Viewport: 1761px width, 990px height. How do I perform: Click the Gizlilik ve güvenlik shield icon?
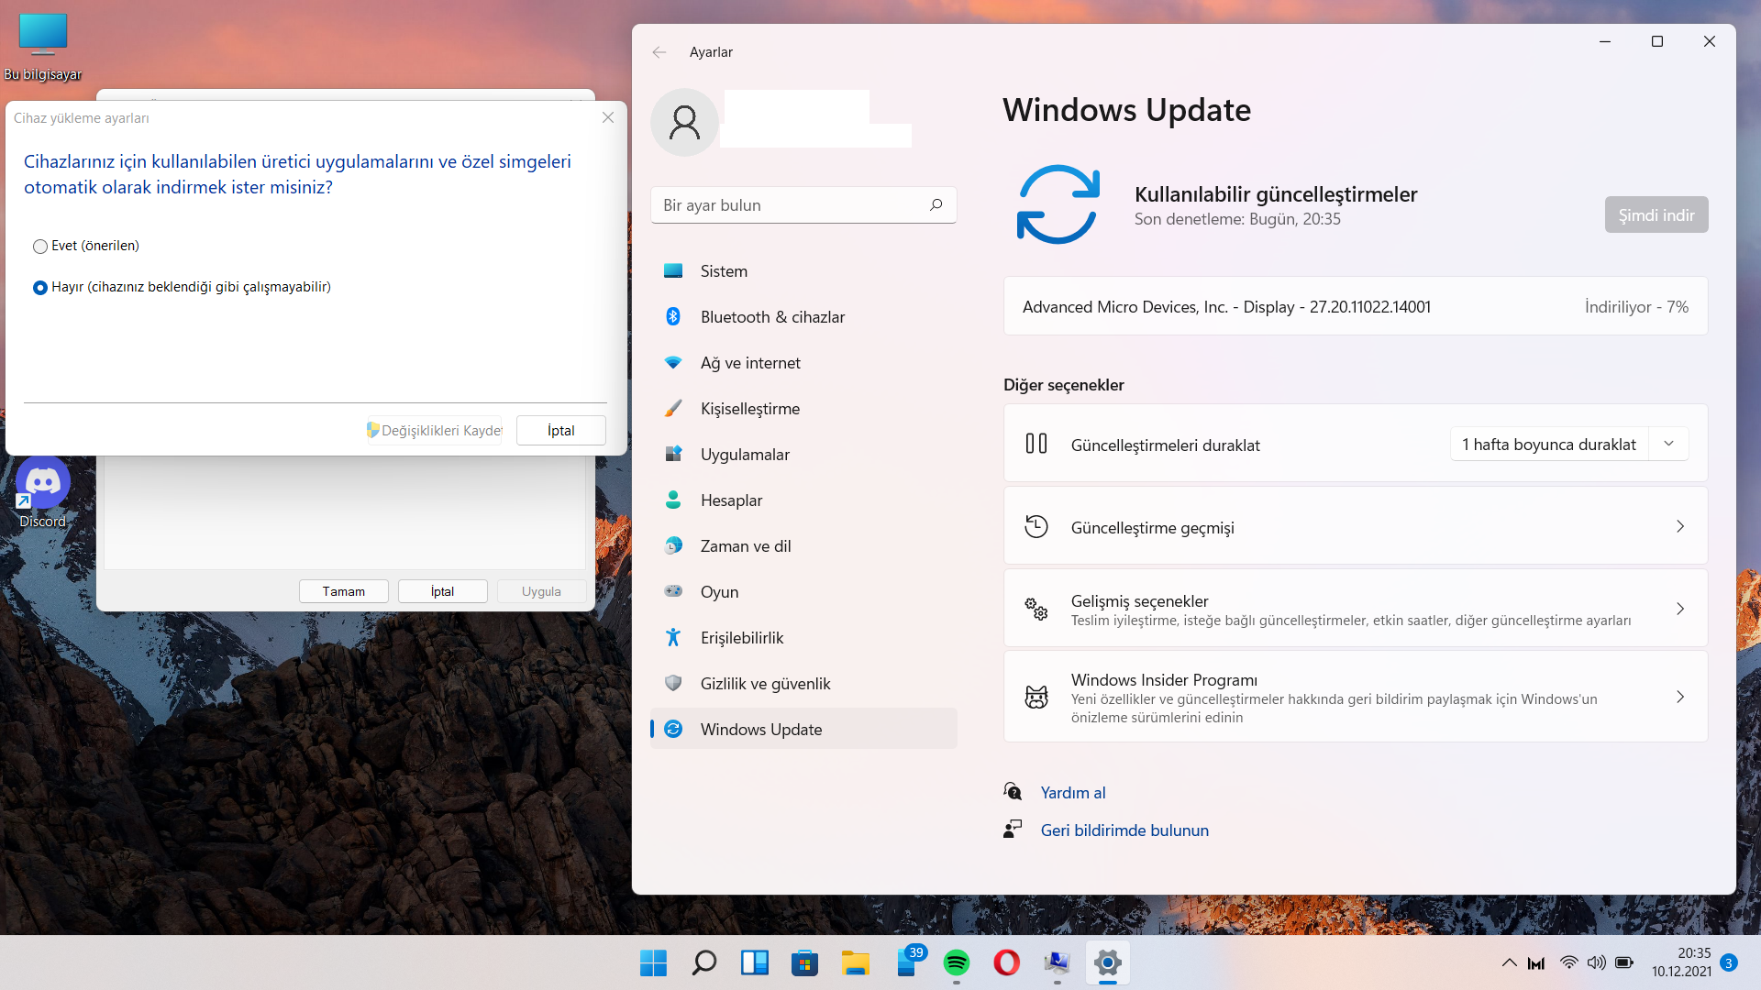pyautogui.click(x=673, y=683)
